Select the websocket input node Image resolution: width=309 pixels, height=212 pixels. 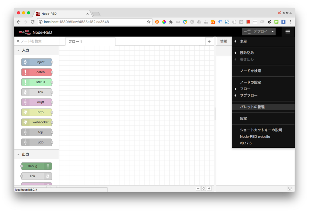pos(37,122)
